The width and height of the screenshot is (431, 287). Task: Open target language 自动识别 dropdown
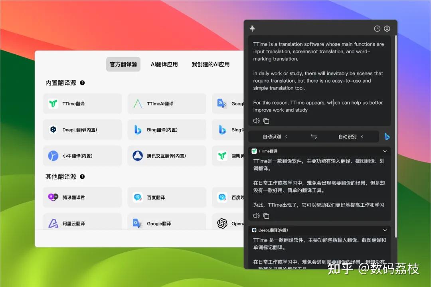pyautogui.click(x=351, y=137)
